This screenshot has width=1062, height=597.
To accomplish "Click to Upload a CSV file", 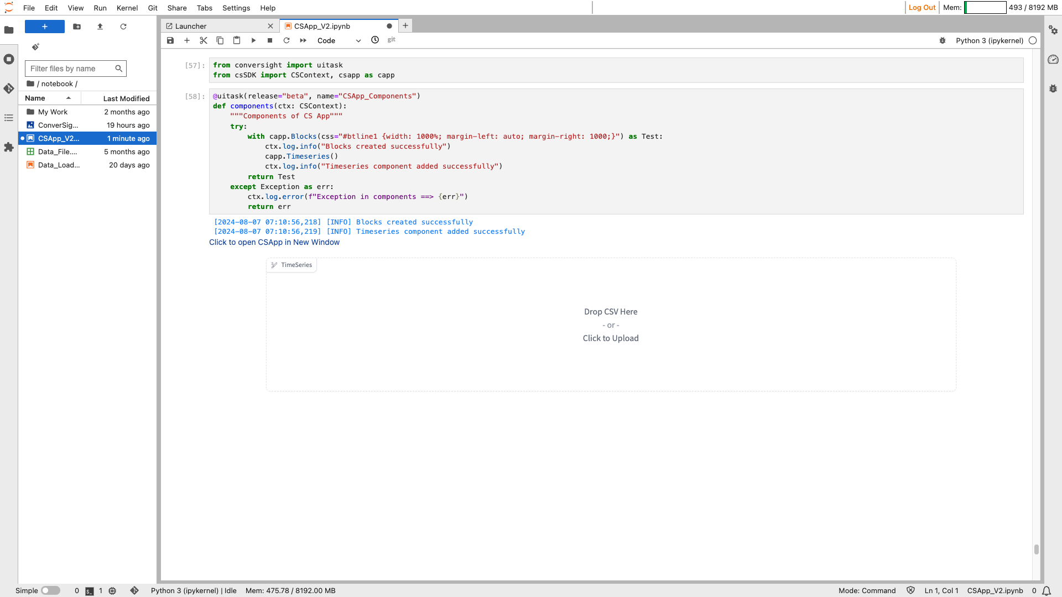I will 611,338.
